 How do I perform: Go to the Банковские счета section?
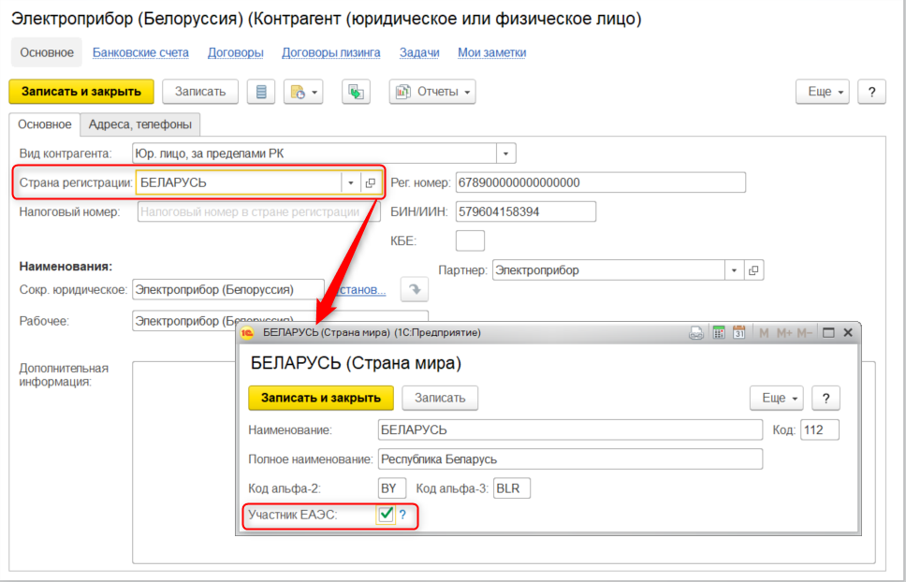coord(140,52)
